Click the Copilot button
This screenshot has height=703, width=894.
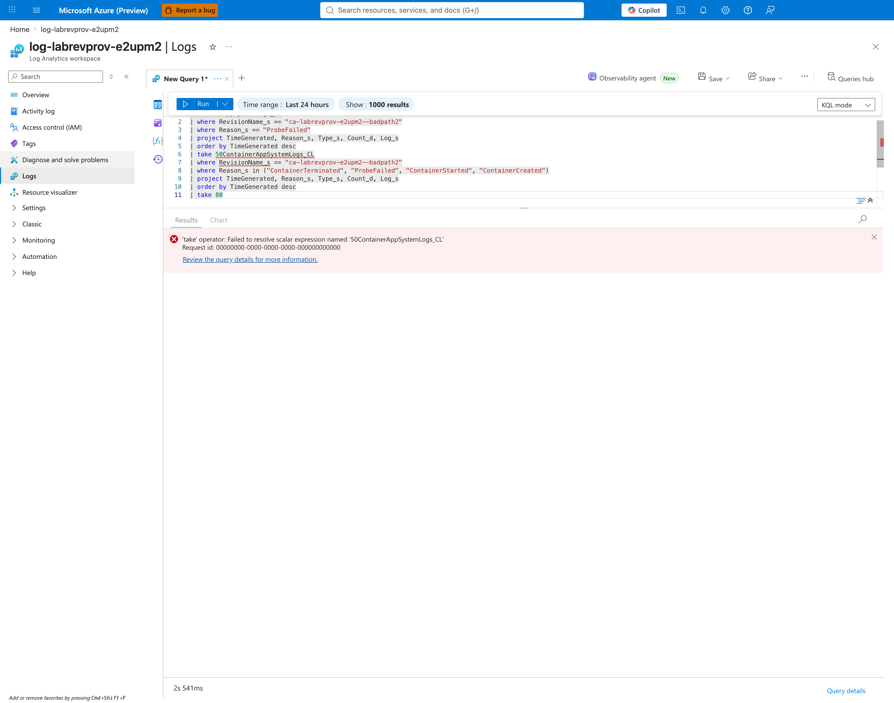(x=644, y=10)
